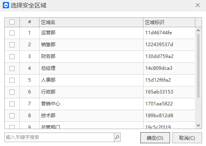Click row number 1 cell
Image resolution: width=206 pixels, height=146 pixels.
point(29,33)
